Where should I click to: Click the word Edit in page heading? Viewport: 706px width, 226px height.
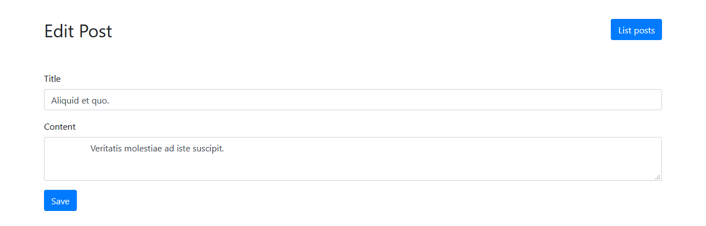point(59,31)
